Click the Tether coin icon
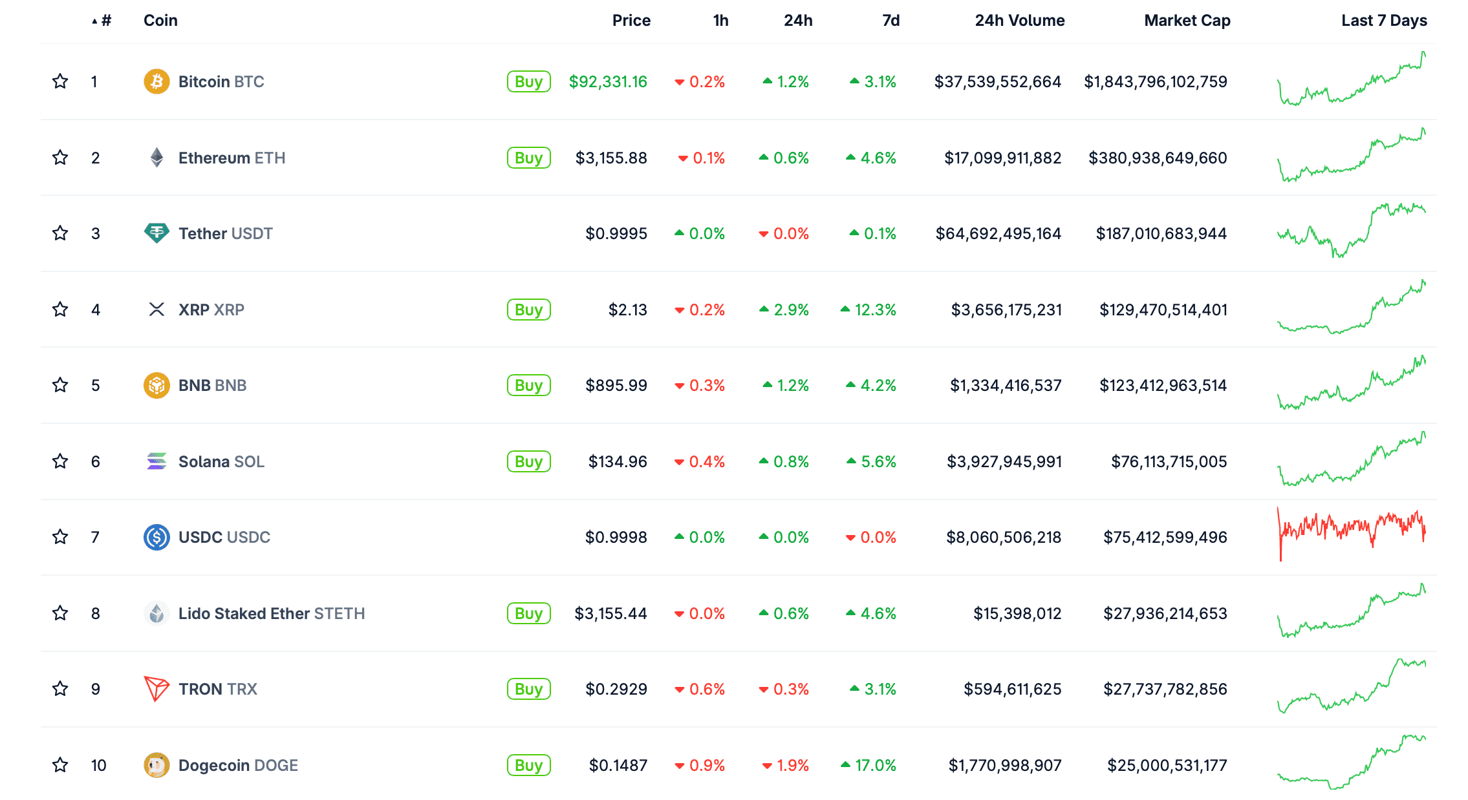The image size is (1468, 800). pos(157,233)
